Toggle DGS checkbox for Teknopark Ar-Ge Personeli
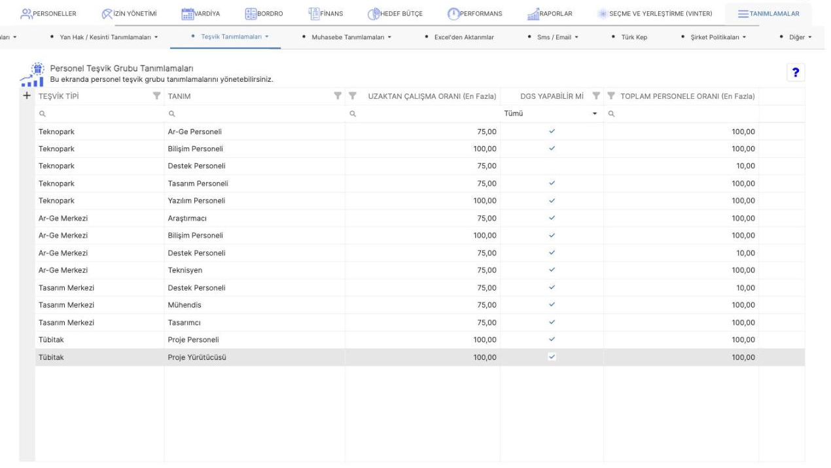The height and width of the screenshot is (468, 831). click(552, 131)
